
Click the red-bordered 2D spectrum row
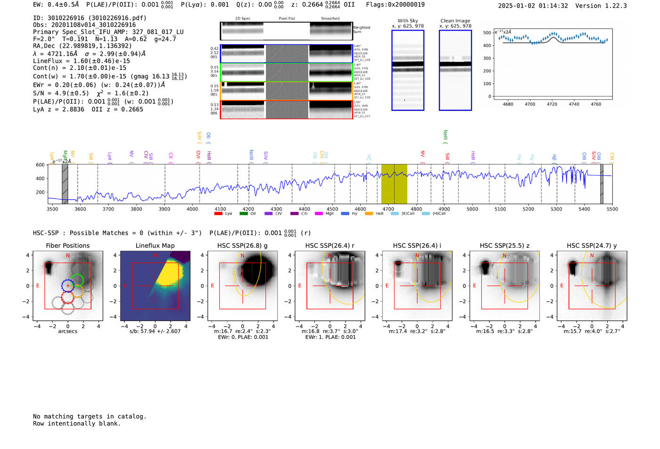point(286,110)
